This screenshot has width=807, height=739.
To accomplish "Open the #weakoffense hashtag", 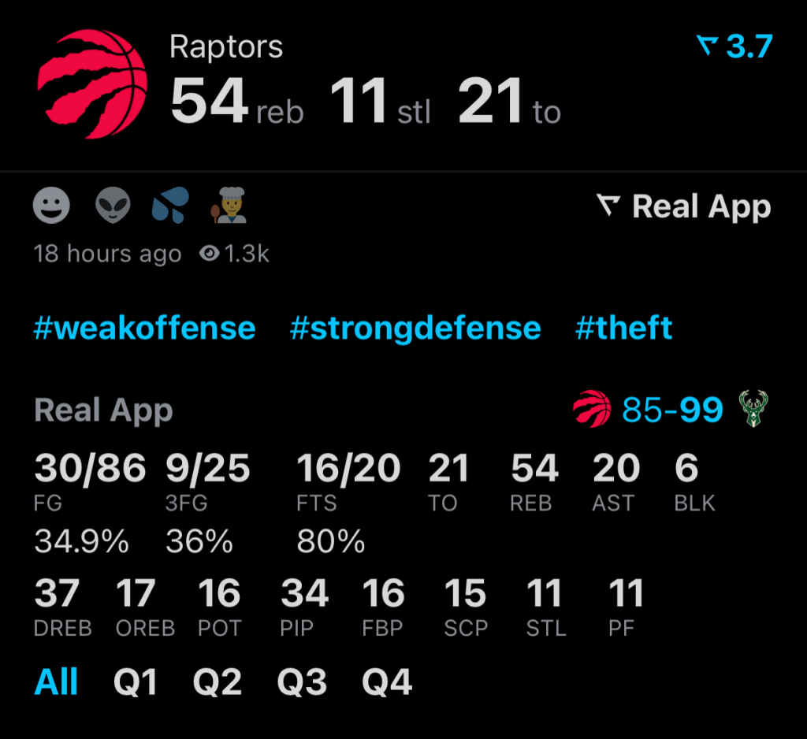I will click(x=144, y=328).
